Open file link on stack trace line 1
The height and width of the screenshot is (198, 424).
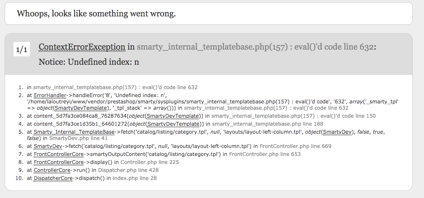(115, 87)
